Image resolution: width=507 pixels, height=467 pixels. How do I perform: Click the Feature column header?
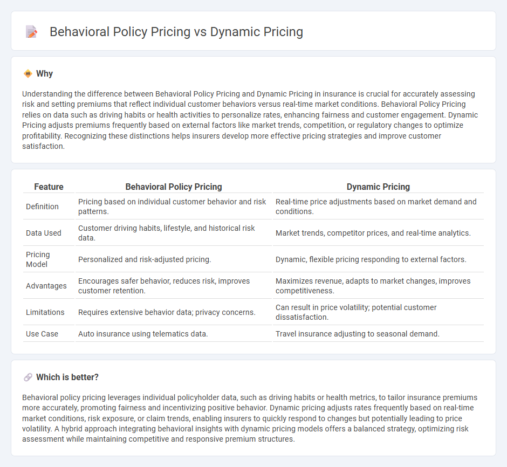(x=49, y=187)
